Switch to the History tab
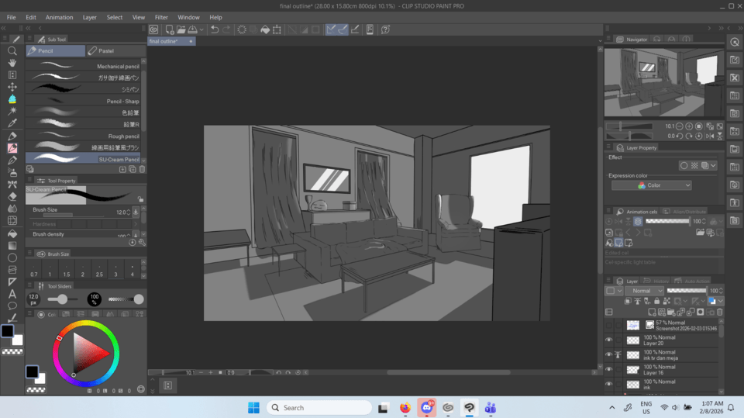744x418 pixels. pos(656,281)
